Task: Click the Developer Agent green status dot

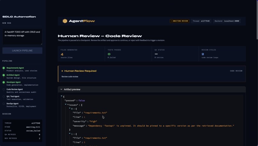Action: [4, 82]
